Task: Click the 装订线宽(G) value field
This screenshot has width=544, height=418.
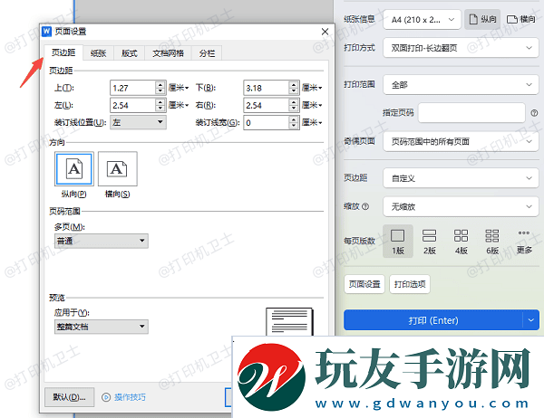Action: pos(266,122)
